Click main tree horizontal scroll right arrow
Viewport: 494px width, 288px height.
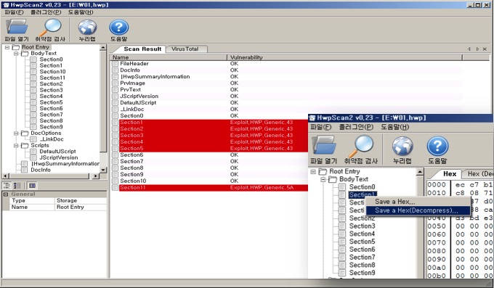[96, 176]
